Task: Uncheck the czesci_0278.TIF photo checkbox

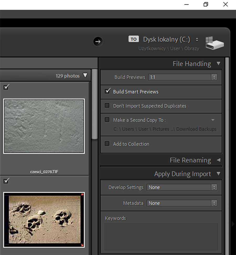Action: click(x=6, y=87)
